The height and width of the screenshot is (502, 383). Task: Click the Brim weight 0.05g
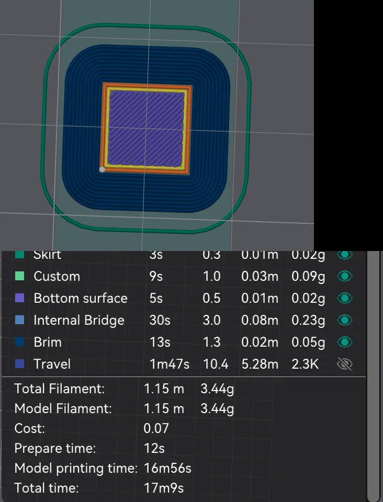pyautogui.click(x=308, y=342)
